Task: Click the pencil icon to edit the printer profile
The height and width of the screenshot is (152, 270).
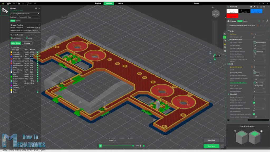Action: 38,14
